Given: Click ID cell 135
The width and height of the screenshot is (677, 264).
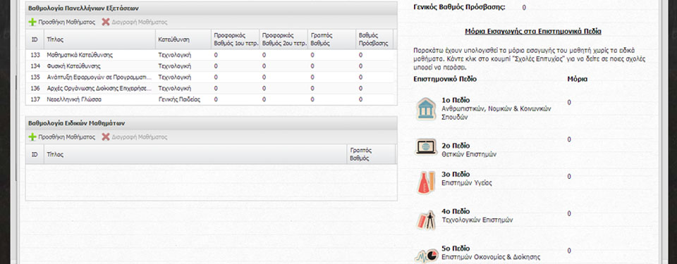Looking at the screenshot, I should tap(35, 77).
